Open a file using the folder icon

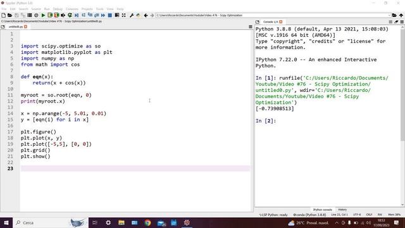(x=10, y=15)
